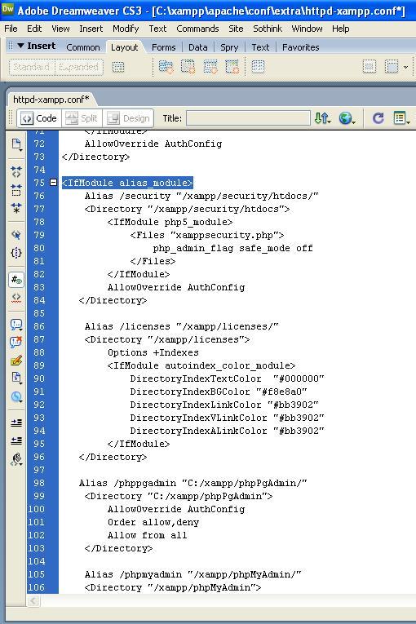This screenshot has width=416, height=624.
Task: Open the File Management dropdown
Action: tap(322, 118)
